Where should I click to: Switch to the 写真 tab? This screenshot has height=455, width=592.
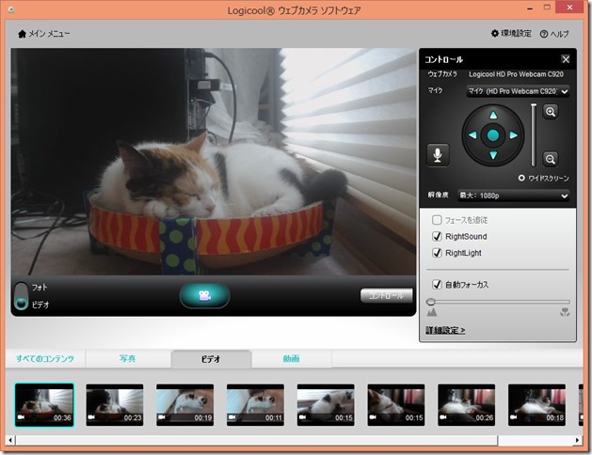point(127,359)
